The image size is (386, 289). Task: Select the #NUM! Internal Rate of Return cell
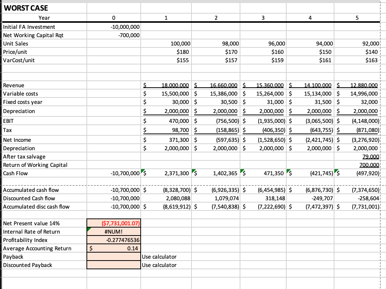tap(113, 231)
